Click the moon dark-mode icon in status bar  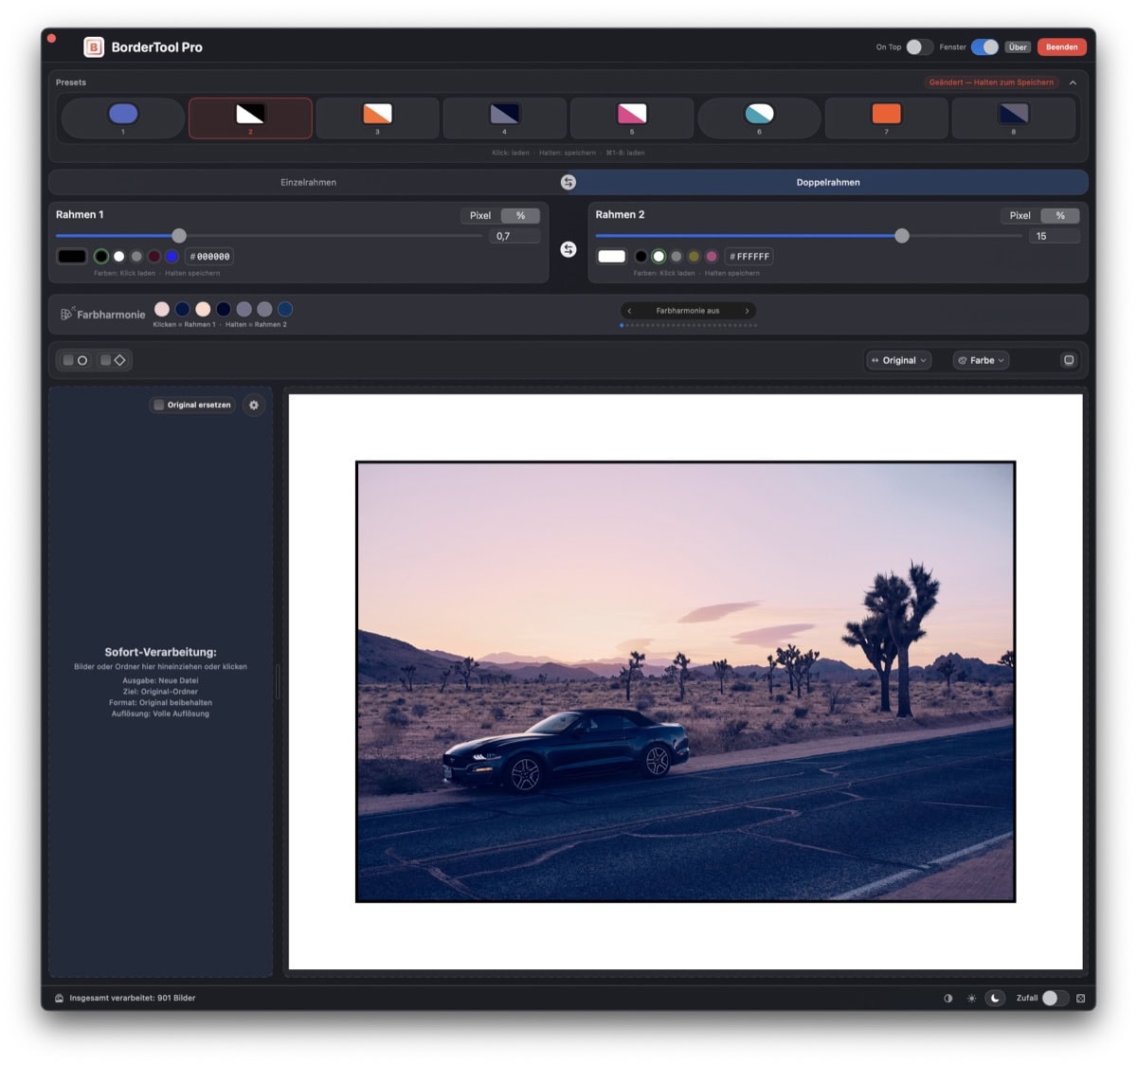tap(995, 999)
